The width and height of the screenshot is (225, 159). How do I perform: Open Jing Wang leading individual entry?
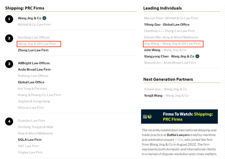click(x=172, y=44)
